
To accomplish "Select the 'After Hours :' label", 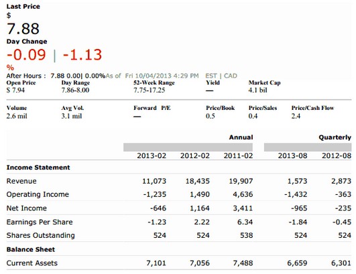I will [x=26, y=76].
